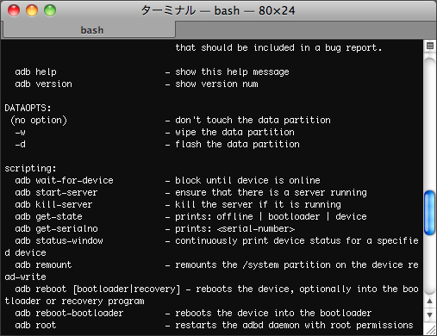437x336 pixels.
Task: Click 'prints: <serial-number>' text
Action: pyautogui.click(x=235, y=228)
